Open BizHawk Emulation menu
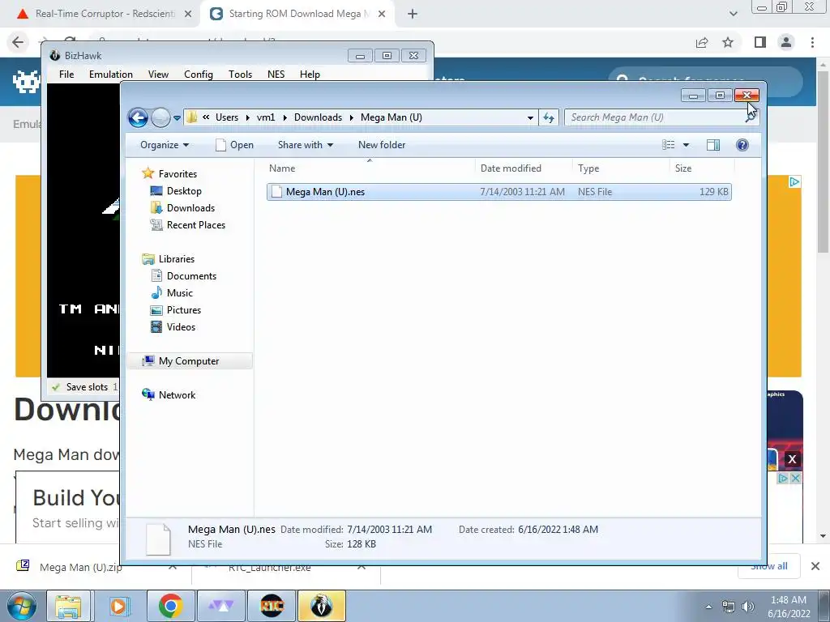Viewport: 830px width, 622px height. (x=110, y=75)
